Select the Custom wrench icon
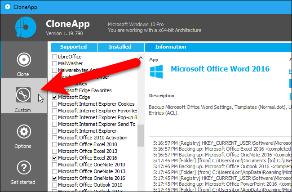292x192 pixels. 23,95
